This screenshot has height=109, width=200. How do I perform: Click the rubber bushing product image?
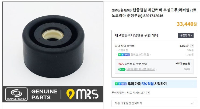click(x=54, y=46)
